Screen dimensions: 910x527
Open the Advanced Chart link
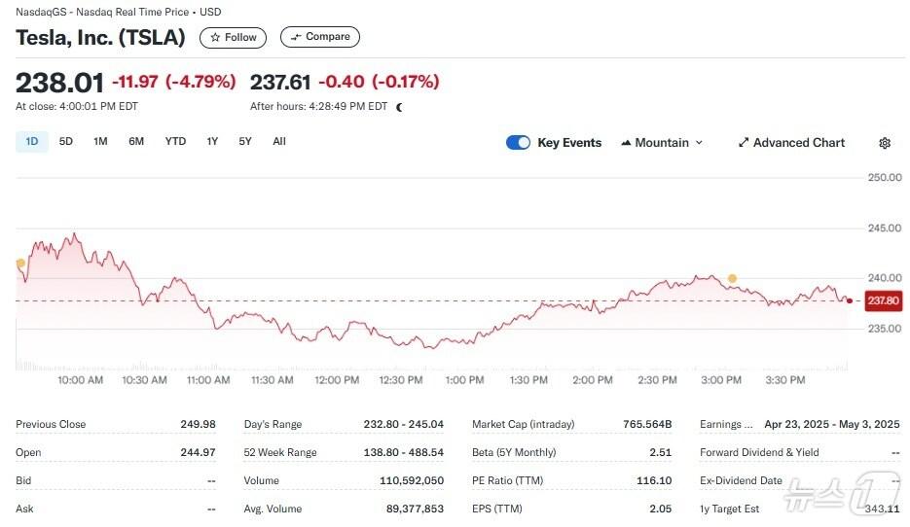790,143
